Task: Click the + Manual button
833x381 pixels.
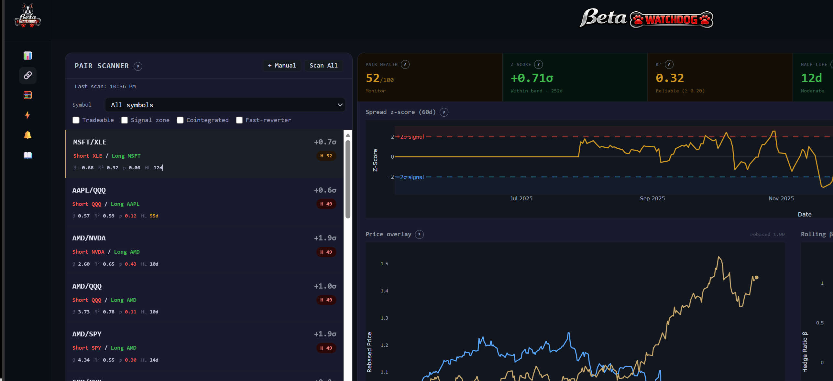Action: point(282,66)
